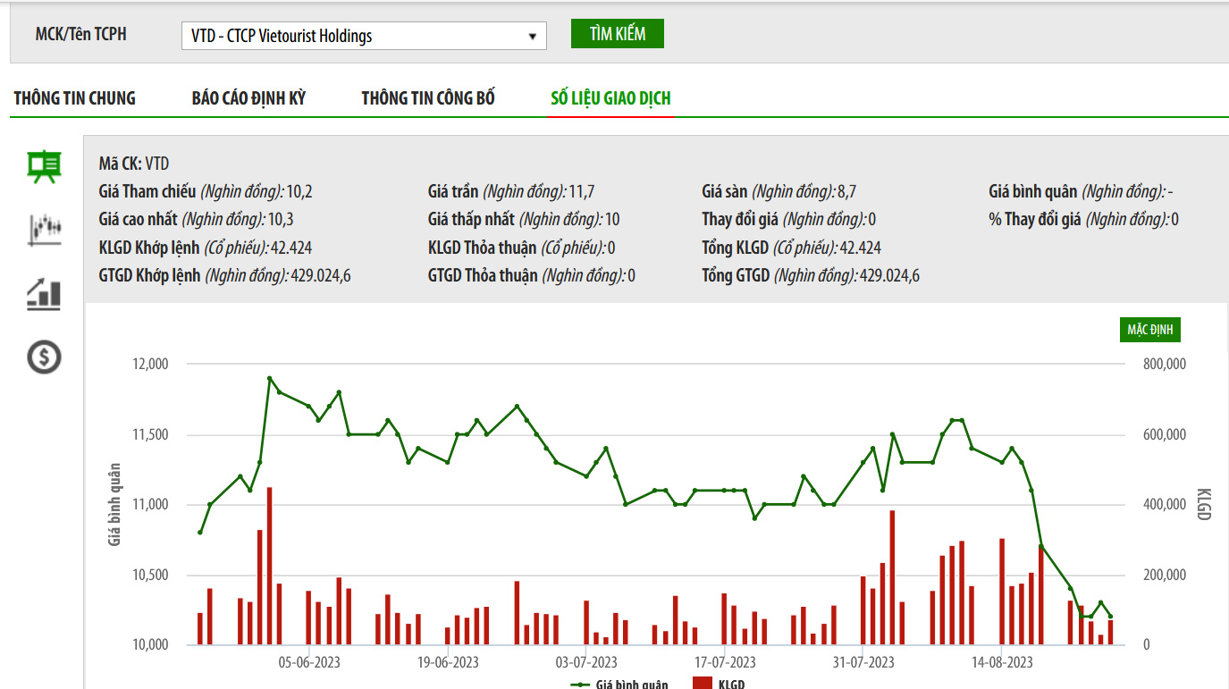Click the highest peak point on green line
This screenshot has width=1229, height=689.
(x=269, y=378)
